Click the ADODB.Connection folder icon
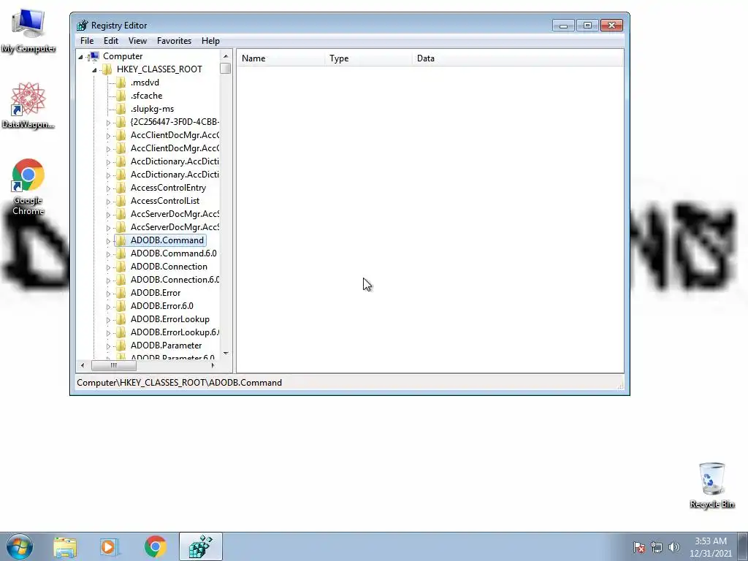The height and width of the screenshot is (561, 748). point(121,266)
